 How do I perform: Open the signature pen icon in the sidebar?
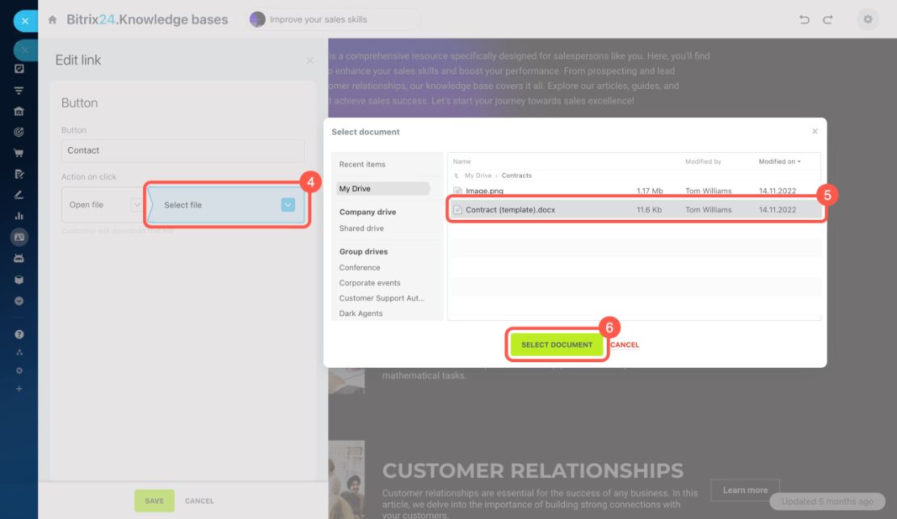click(19, 195)
